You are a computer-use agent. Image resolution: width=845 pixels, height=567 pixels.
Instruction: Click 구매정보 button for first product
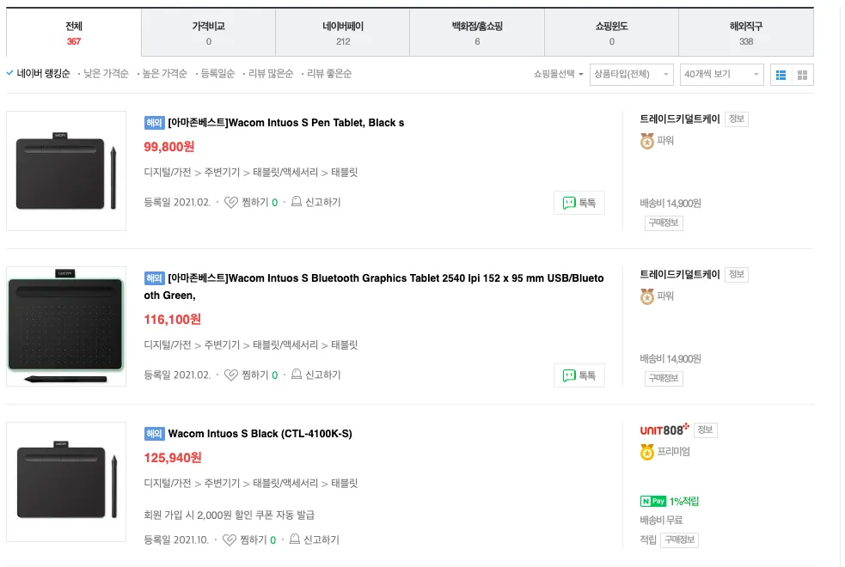pyautogui.click(x=664, y=223)
